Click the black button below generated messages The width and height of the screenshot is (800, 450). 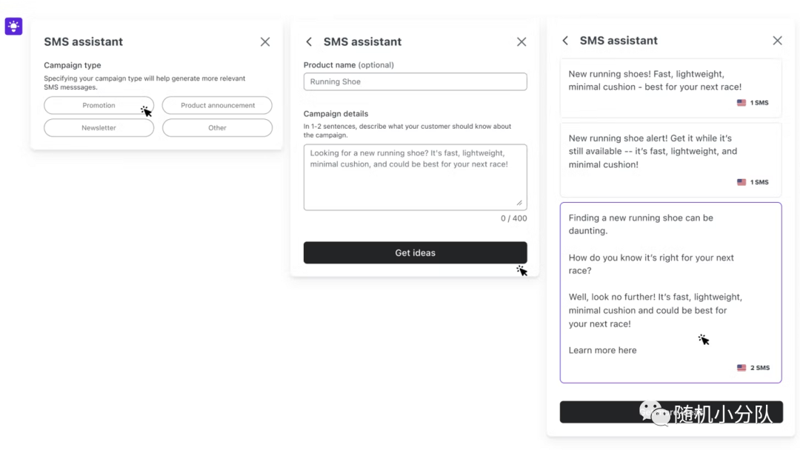671,412
